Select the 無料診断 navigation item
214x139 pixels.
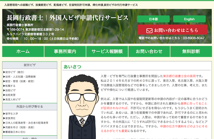tap(191, 52)
